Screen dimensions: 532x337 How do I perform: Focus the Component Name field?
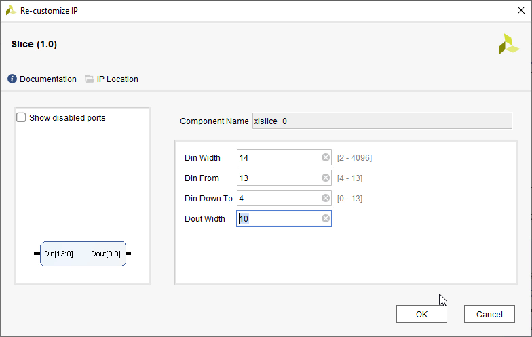tap(382, 121)
